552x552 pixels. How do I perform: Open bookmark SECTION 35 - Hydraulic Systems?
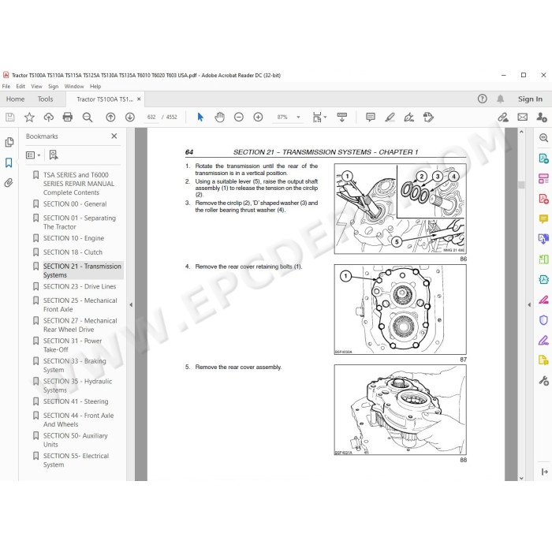coord(77,386)
